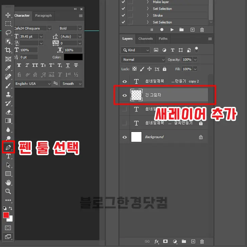
Task: Change the screen mode
Action: pos(8,236)
